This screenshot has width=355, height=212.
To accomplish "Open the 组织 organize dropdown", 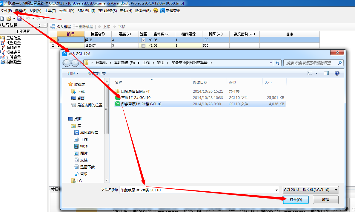I will pos(73,73).
